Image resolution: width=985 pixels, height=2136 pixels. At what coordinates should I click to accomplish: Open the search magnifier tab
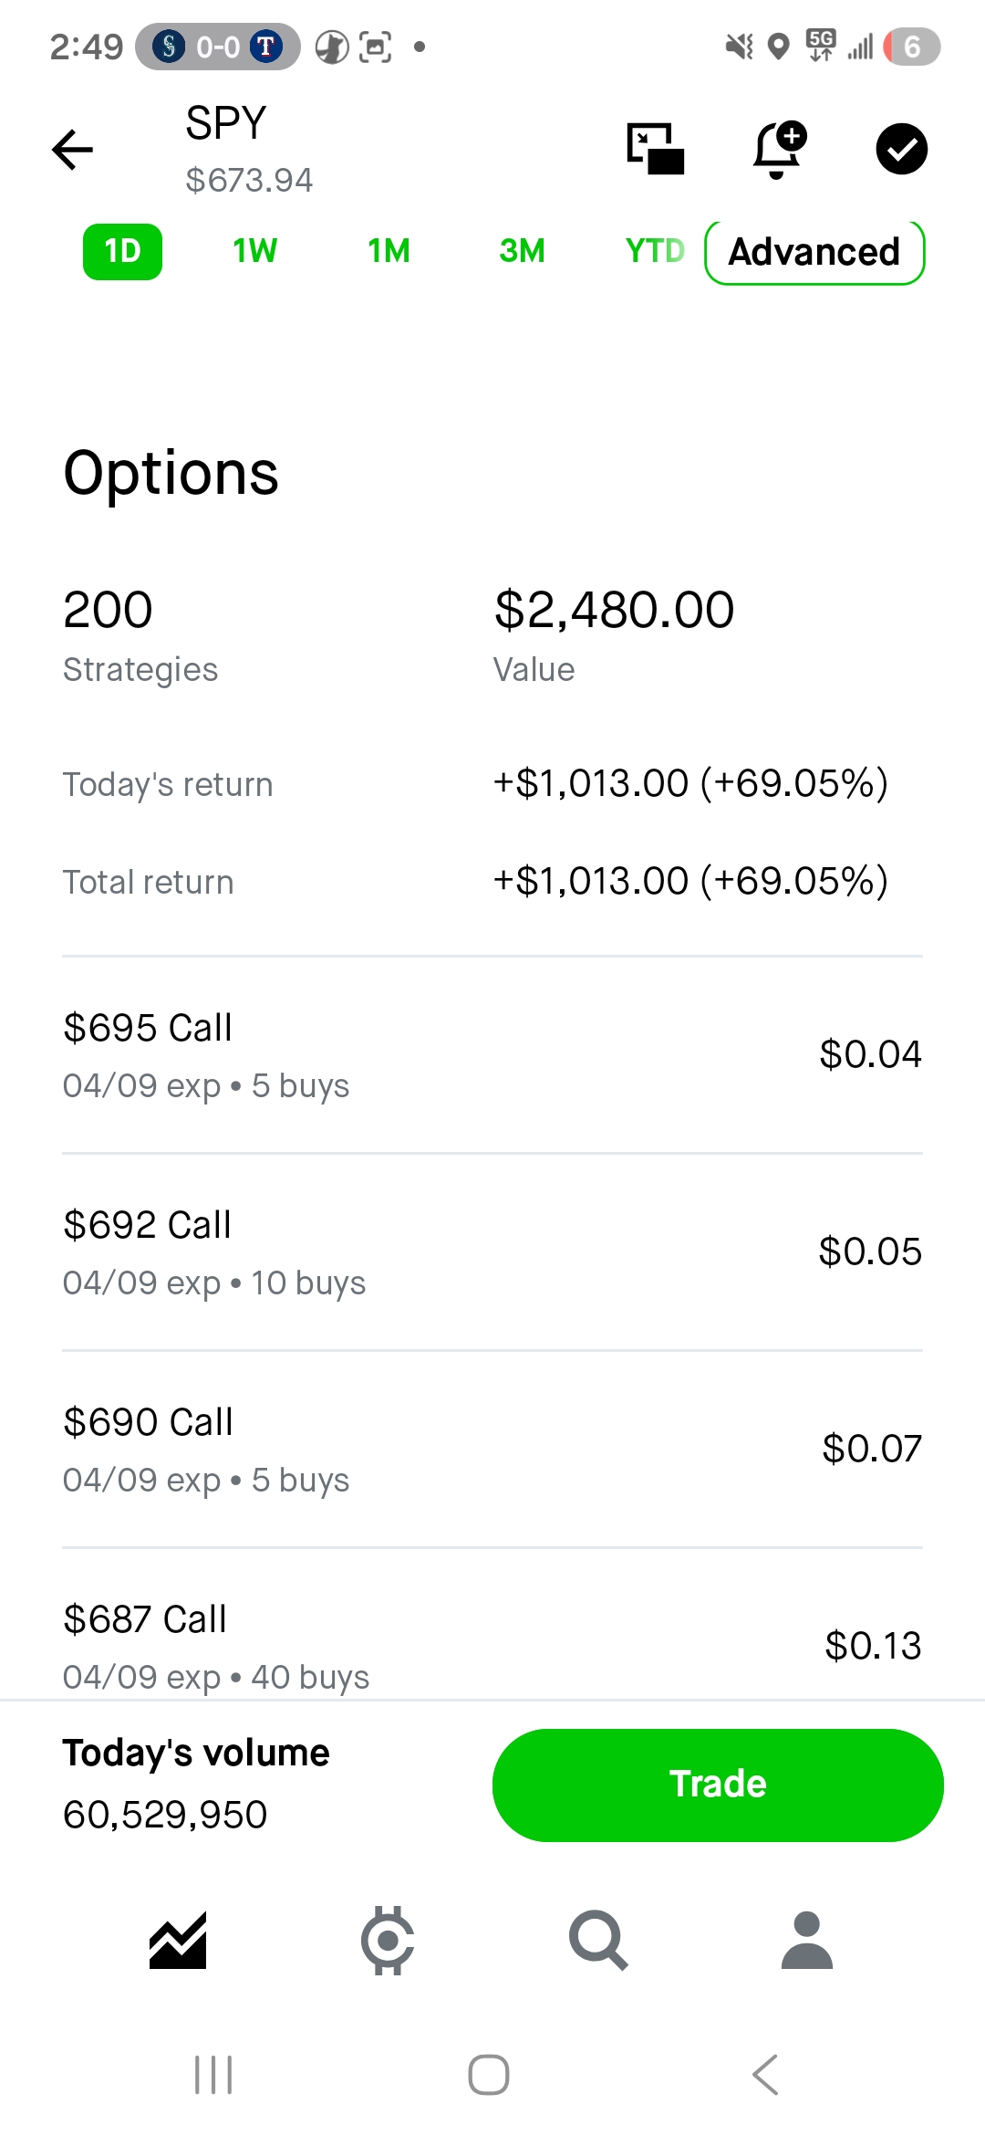[597, 1940]
